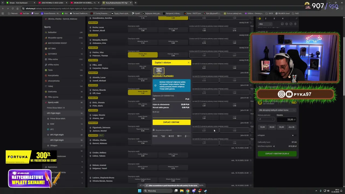The height and width of the screenshot is (194, 345).
Task: Switch to betslip tab 2
Action: (x=265, y=19)
